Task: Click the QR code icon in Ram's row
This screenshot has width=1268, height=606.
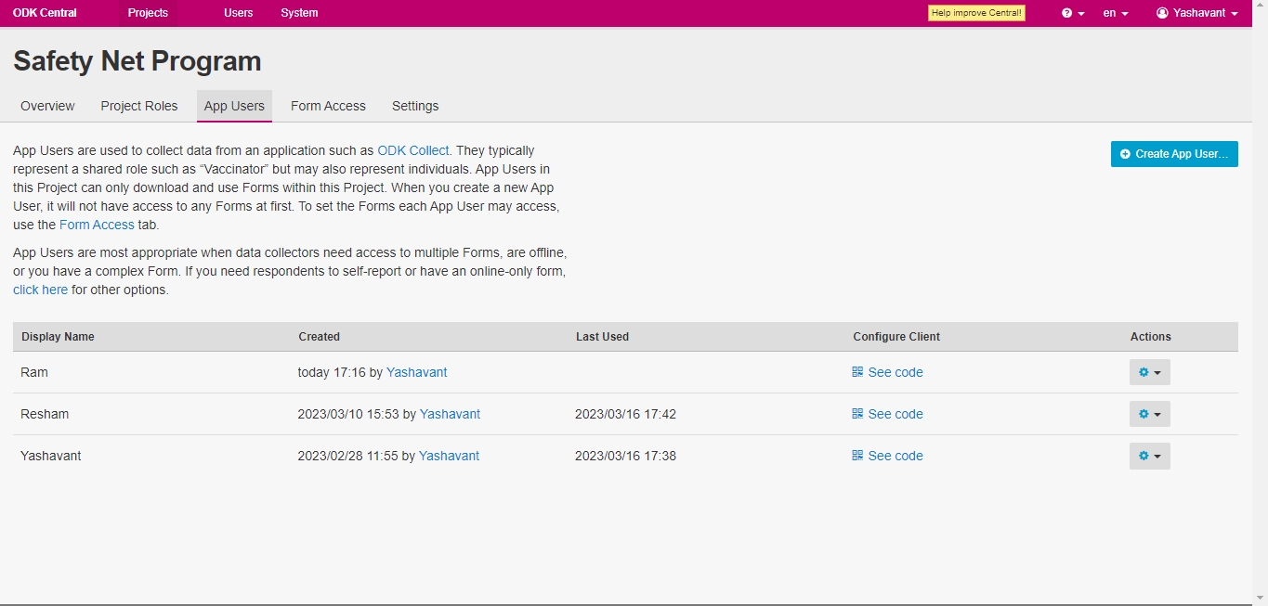Action: point(857,372)
